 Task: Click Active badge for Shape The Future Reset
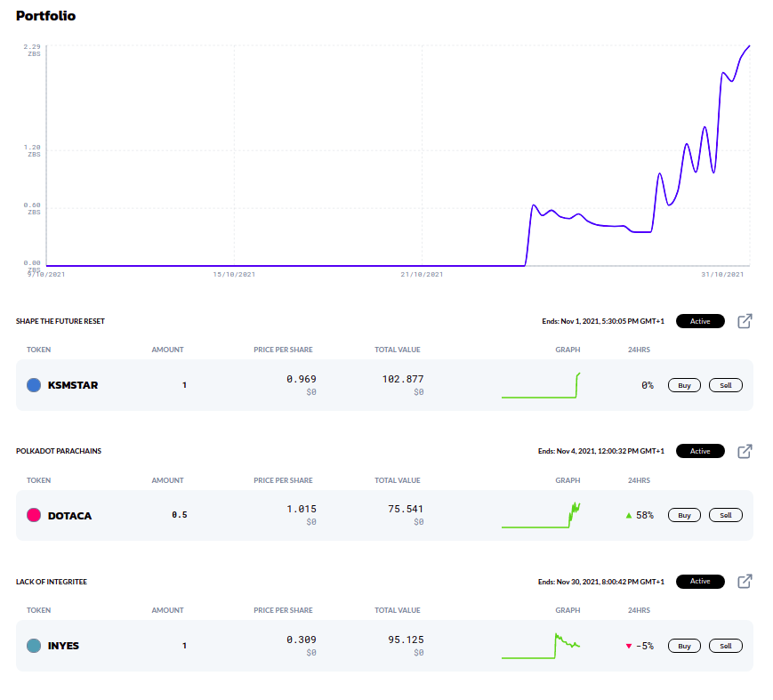point(700,321)
